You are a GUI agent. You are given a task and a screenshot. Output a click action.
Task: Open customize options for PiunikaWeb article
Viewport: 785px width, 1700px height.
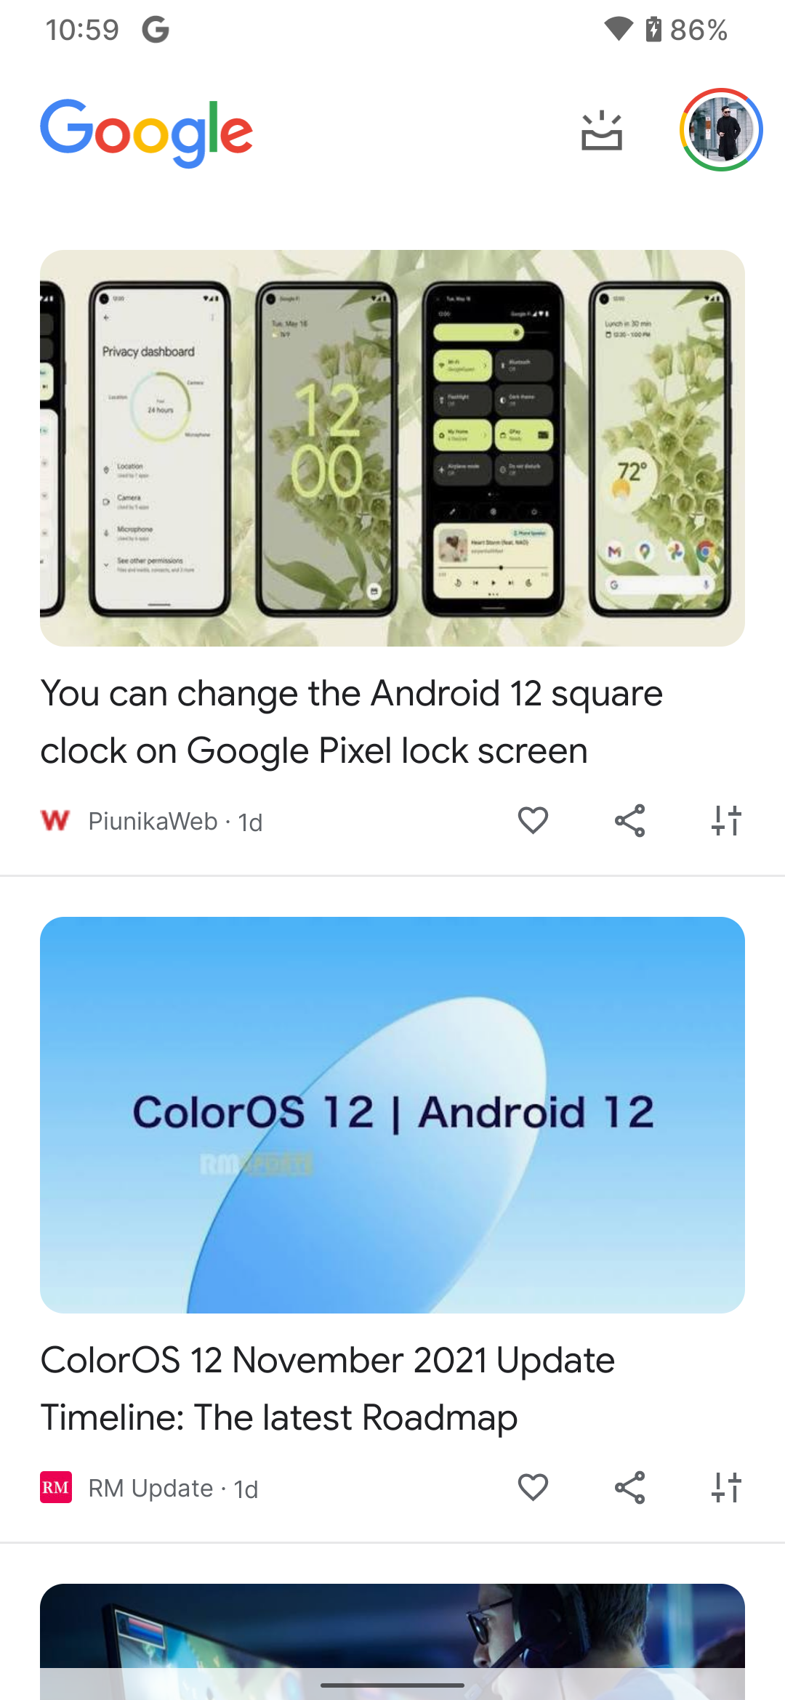click(726, 821)
